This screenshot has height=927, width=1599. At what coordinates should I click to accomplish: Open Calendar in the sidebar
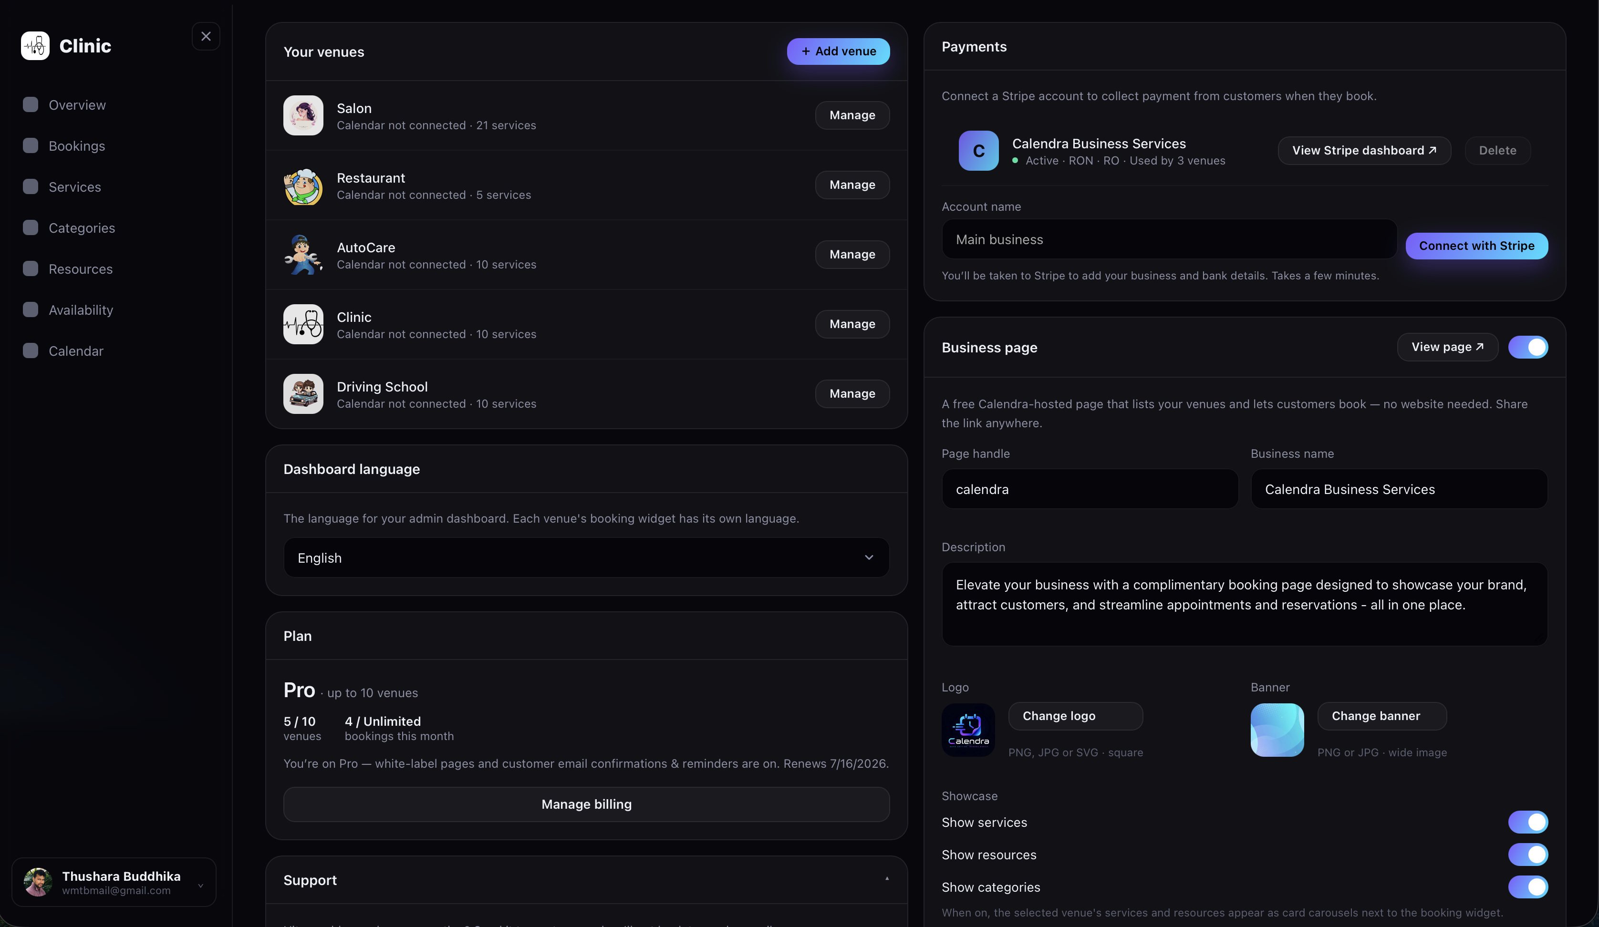[76, 351]
